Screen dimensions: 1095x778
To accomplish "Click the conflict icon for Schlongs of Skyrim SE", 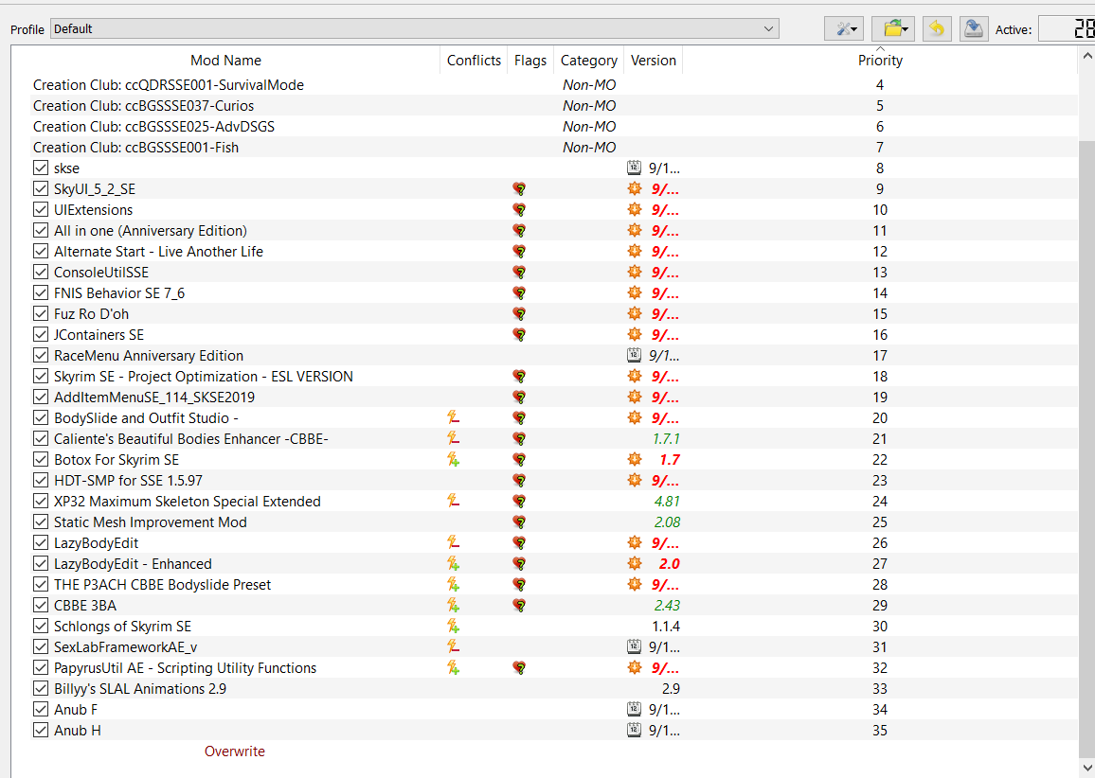I will [x=453, y=627].
